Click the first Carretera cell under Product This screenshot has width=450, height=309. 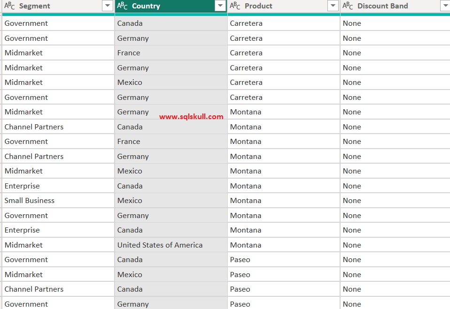244,23
